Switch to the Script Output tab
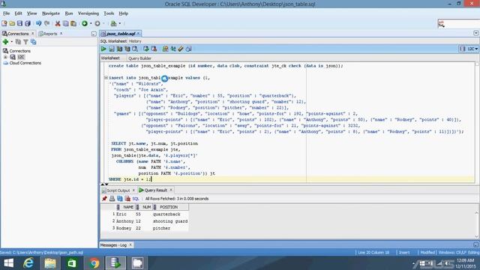 pos(118,190)
